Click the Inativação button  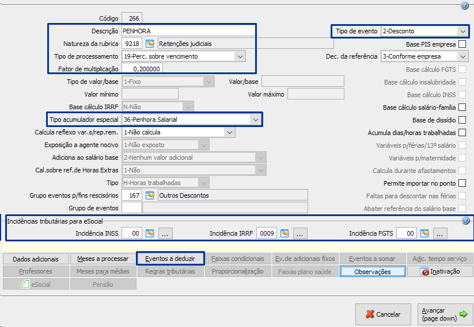[440, 271]
